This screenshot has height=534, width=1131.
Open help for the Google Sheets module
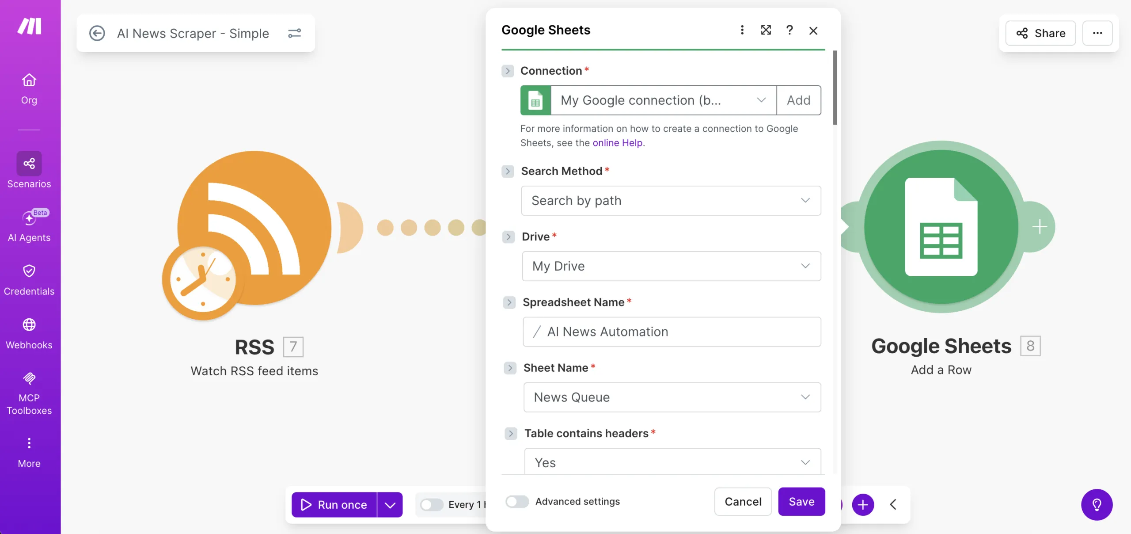click(789, 30)
